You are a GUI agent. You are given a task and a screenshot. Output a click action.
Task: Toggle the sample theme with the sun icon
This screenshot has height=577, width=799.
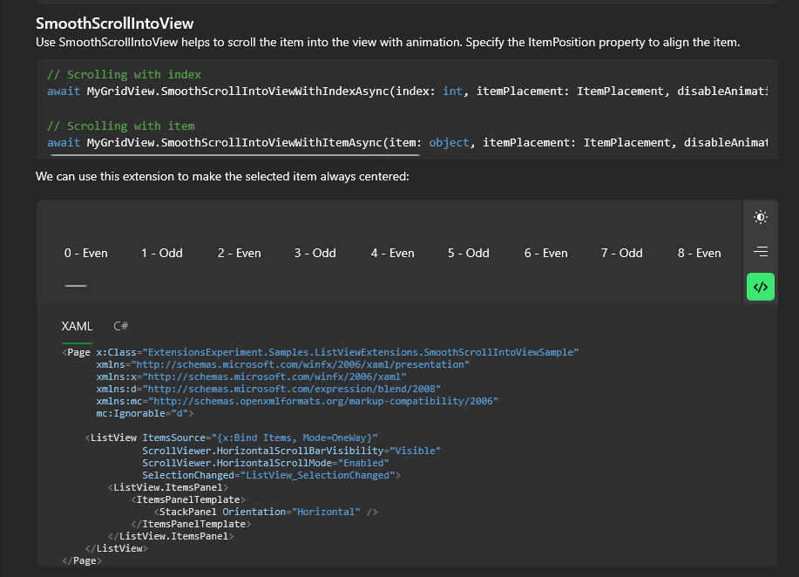point(760,217)
